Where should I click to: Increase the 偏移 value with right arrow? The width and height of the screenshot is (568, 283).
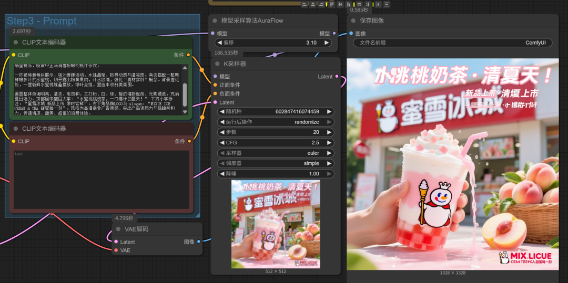[326, 43]
